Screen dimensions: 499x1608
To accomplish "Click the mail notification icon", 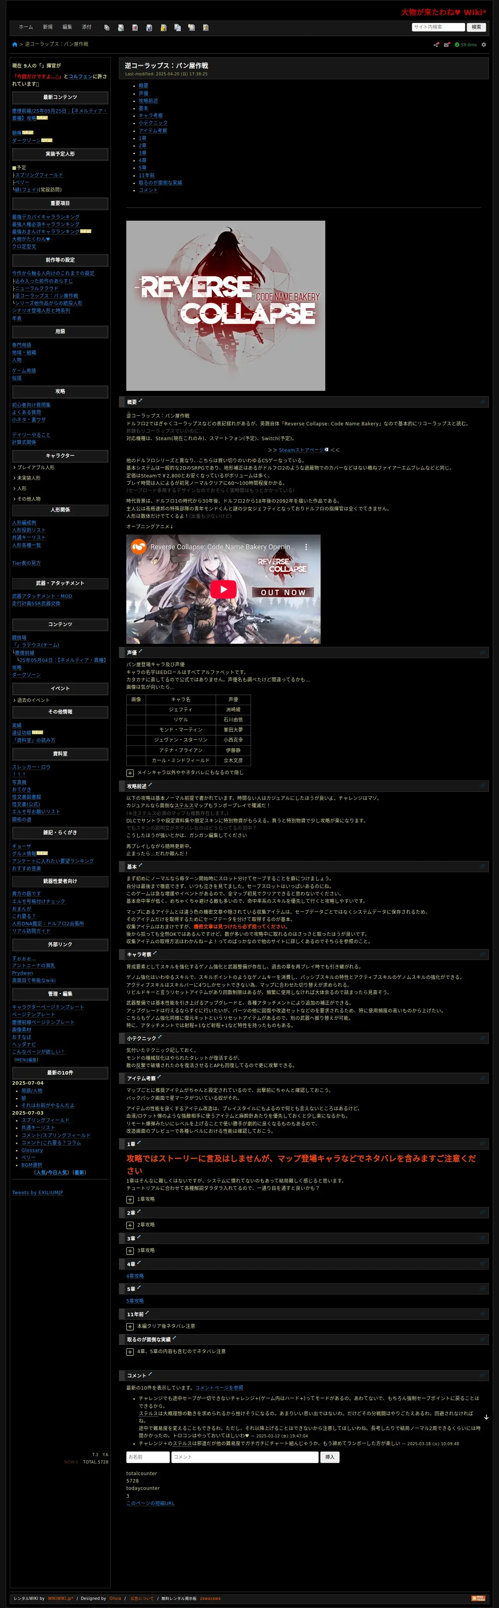I will [x=447, y=45].
